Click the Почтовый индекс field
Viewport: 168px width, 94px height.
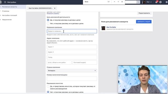click(85, 62)
